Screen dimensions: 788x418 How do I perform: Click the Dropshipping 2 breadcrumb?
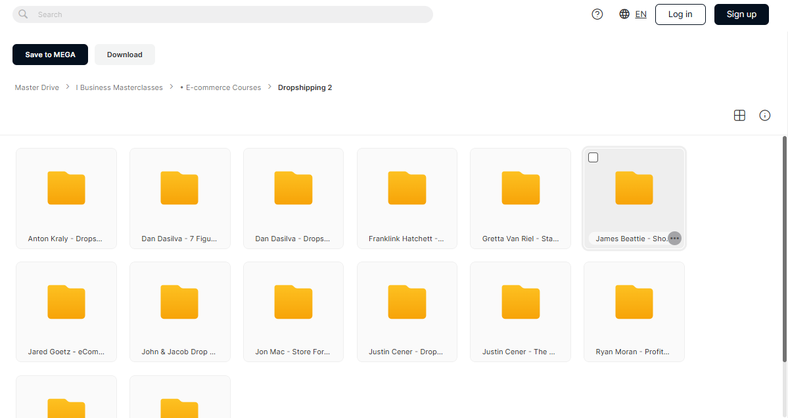(305, 87)
